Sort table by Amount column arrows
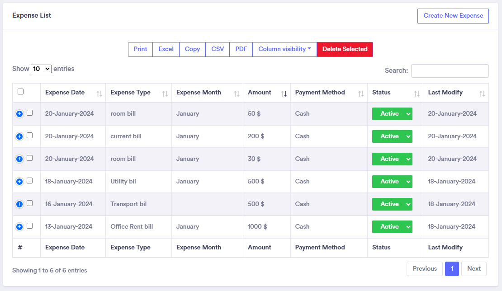 click(284, 94)
